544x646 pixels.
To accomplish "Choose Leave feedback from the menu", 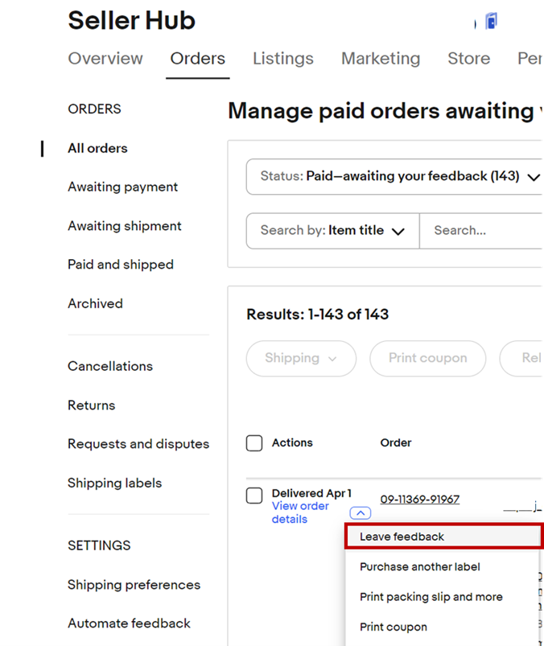I will click(443, 537).
